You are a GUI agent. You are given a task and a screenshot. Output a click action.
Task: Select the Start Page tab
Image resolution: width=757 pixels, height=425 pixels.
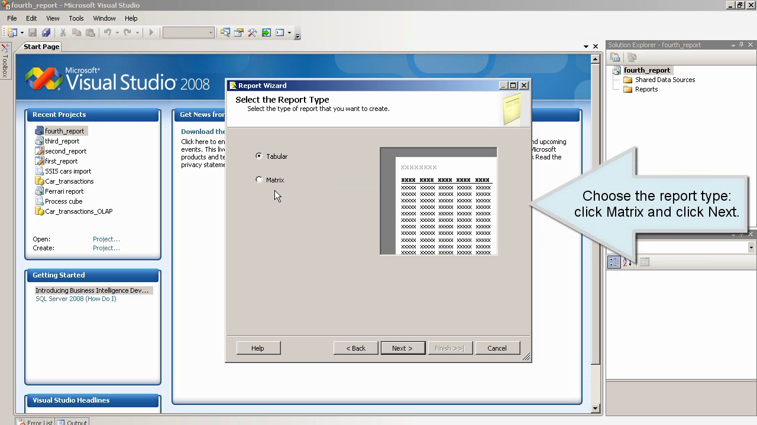(x=41, y=47)
